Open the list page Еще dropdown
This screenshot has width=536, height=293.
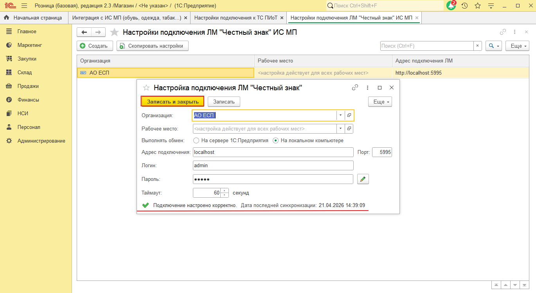517,46
